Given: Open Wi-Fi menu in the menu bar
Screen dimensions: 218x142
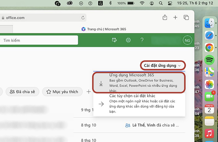Looking at the screenshot, I should click(142, 3).
